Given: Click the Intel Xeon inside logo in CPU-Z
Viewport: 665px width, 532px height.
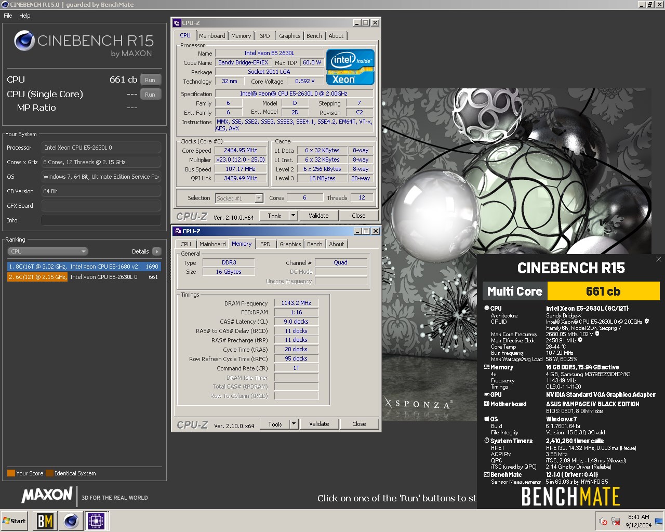Looking at the screenshot, I should coord(350,66).
